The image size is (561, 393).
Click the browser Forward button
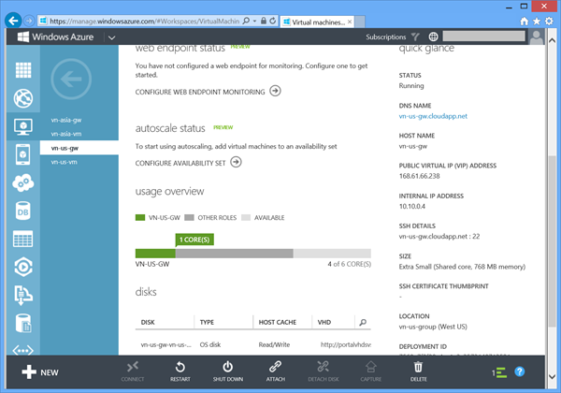coord(29,22)
